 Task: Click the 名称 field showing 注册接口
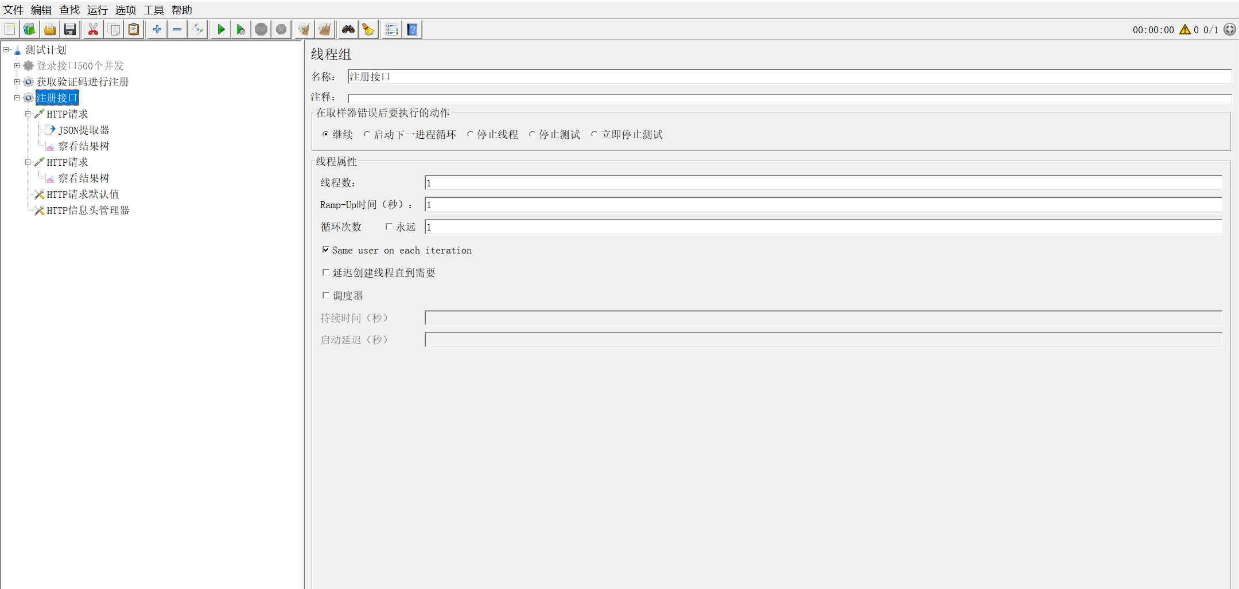pos(790,77)
